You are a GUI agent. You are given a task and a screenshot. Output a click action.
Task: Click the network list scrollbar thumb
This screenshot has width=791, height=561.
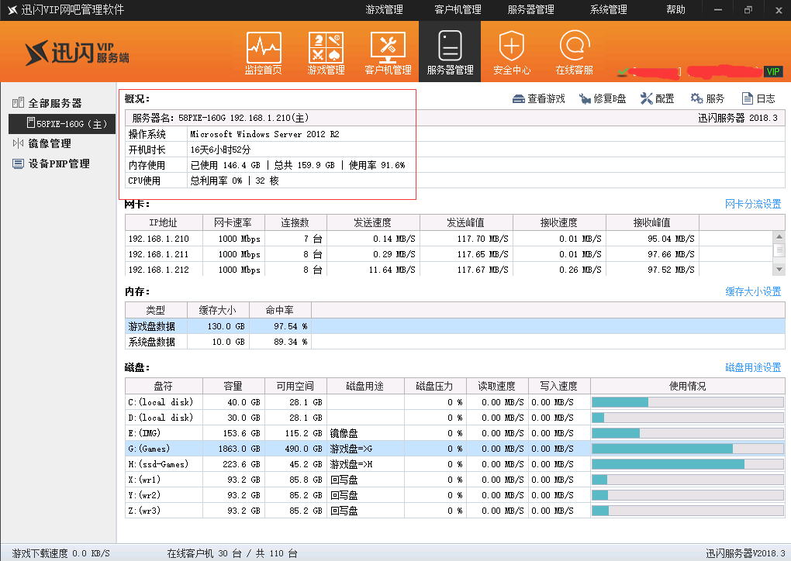779,250
